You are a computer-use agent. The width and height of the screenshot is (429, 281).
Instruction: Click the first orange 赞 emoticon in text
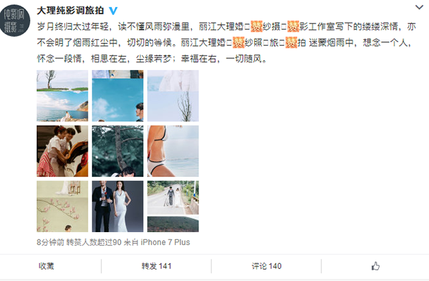256,26
